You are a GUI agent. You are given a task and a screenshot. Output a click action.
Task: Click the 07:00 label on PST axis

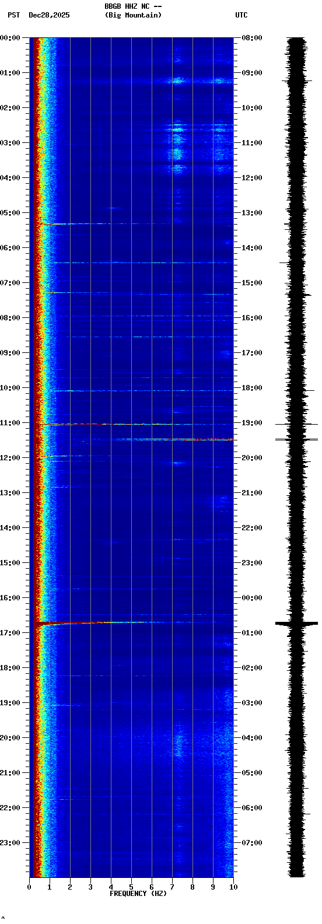pos(10,283)
